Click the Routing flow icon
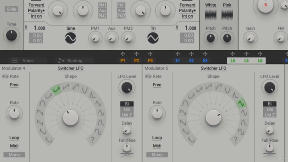 (x=61, y=61)
